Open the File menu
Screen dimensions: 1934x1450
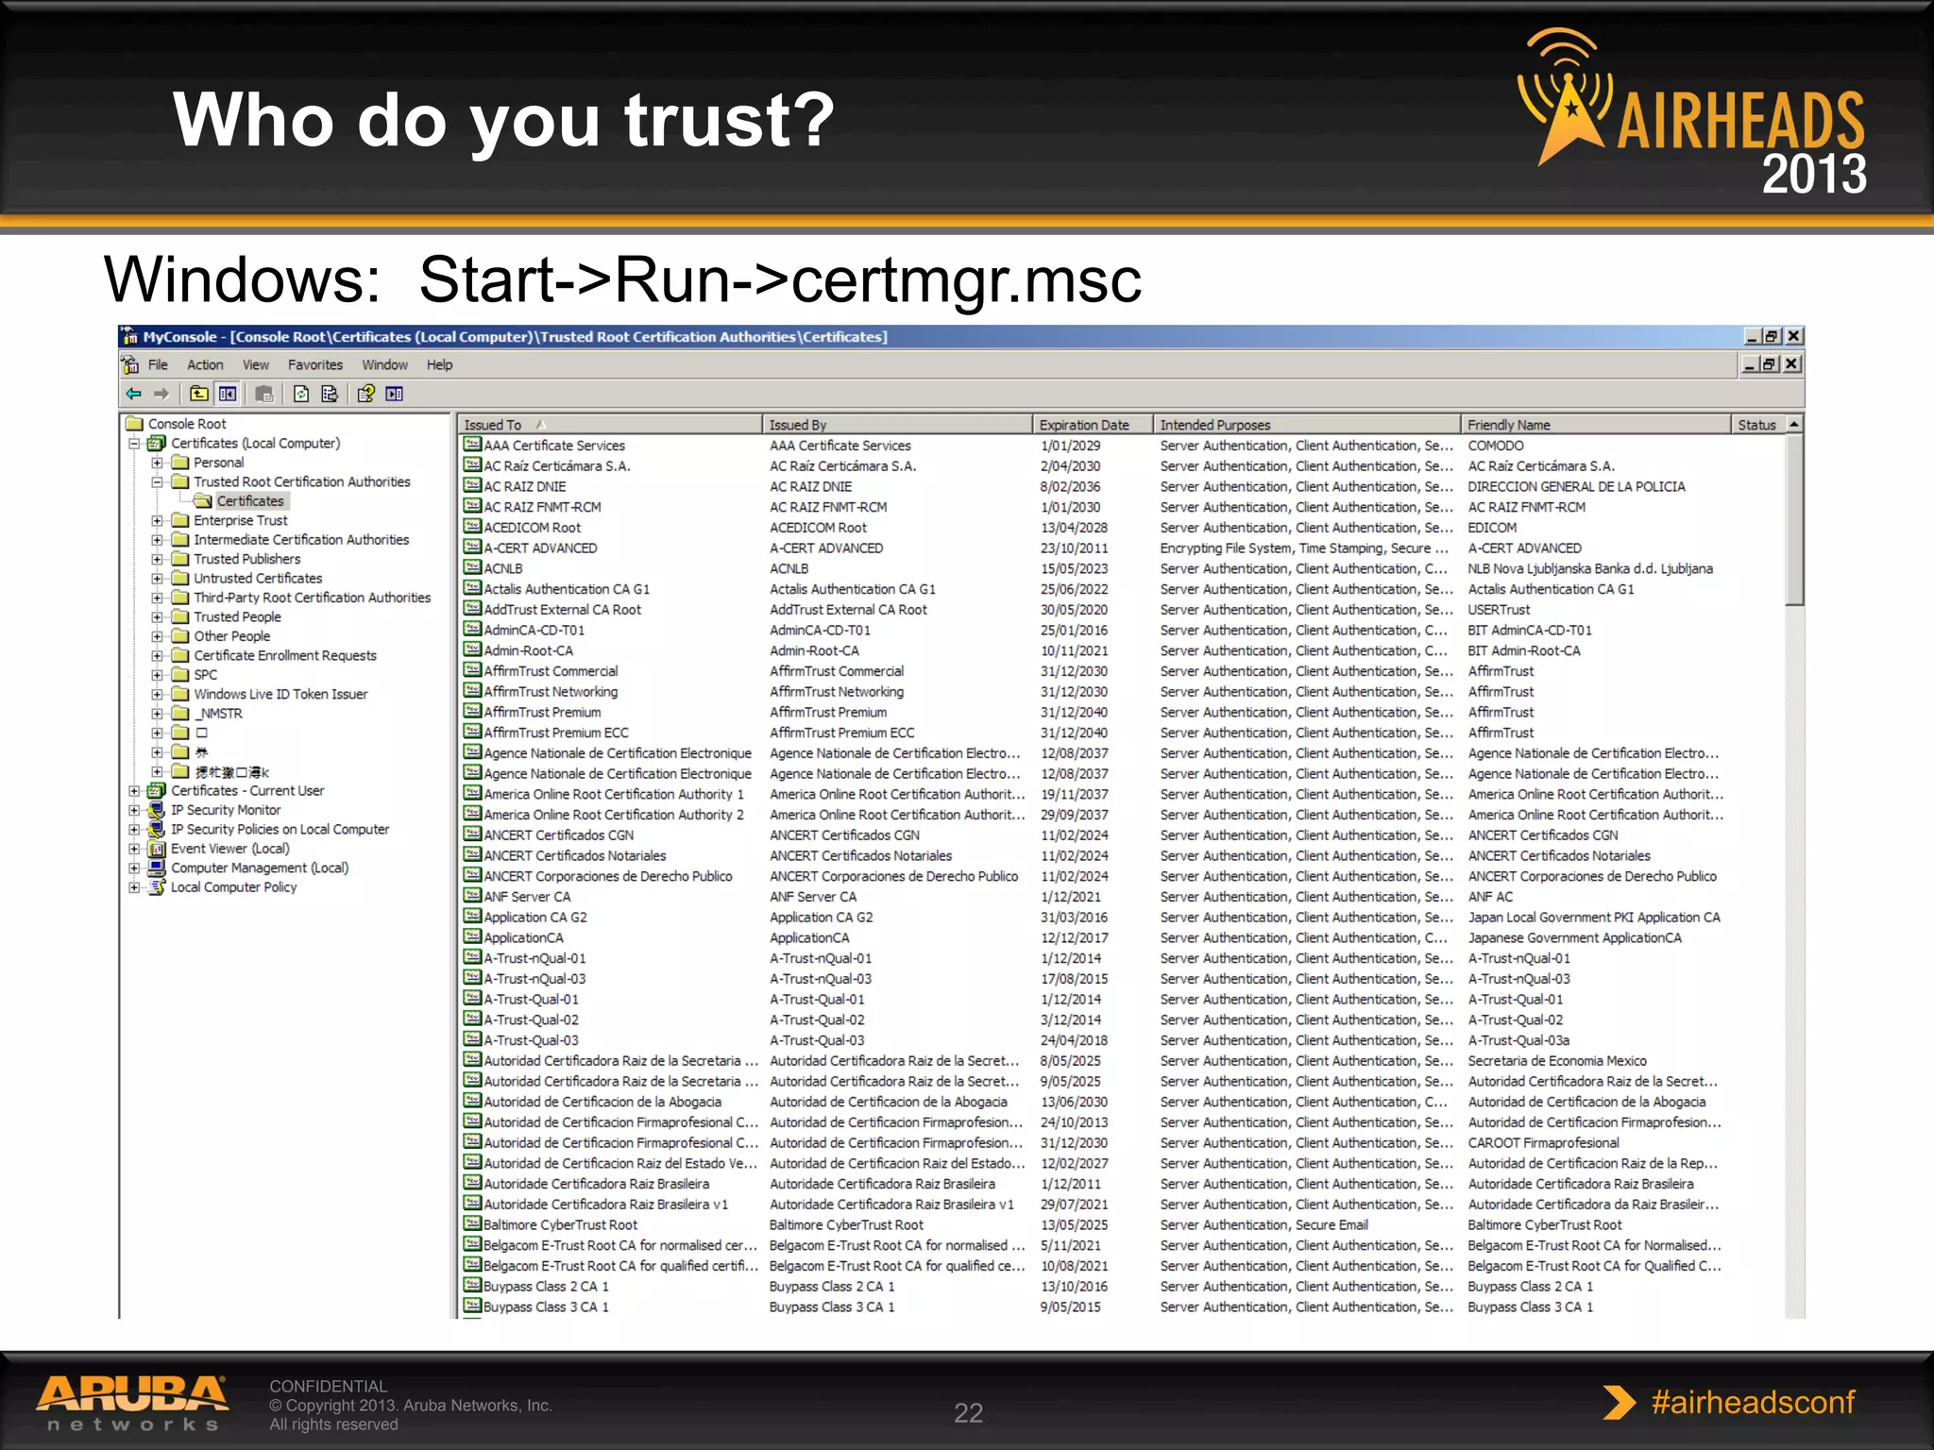coord(158,364)
